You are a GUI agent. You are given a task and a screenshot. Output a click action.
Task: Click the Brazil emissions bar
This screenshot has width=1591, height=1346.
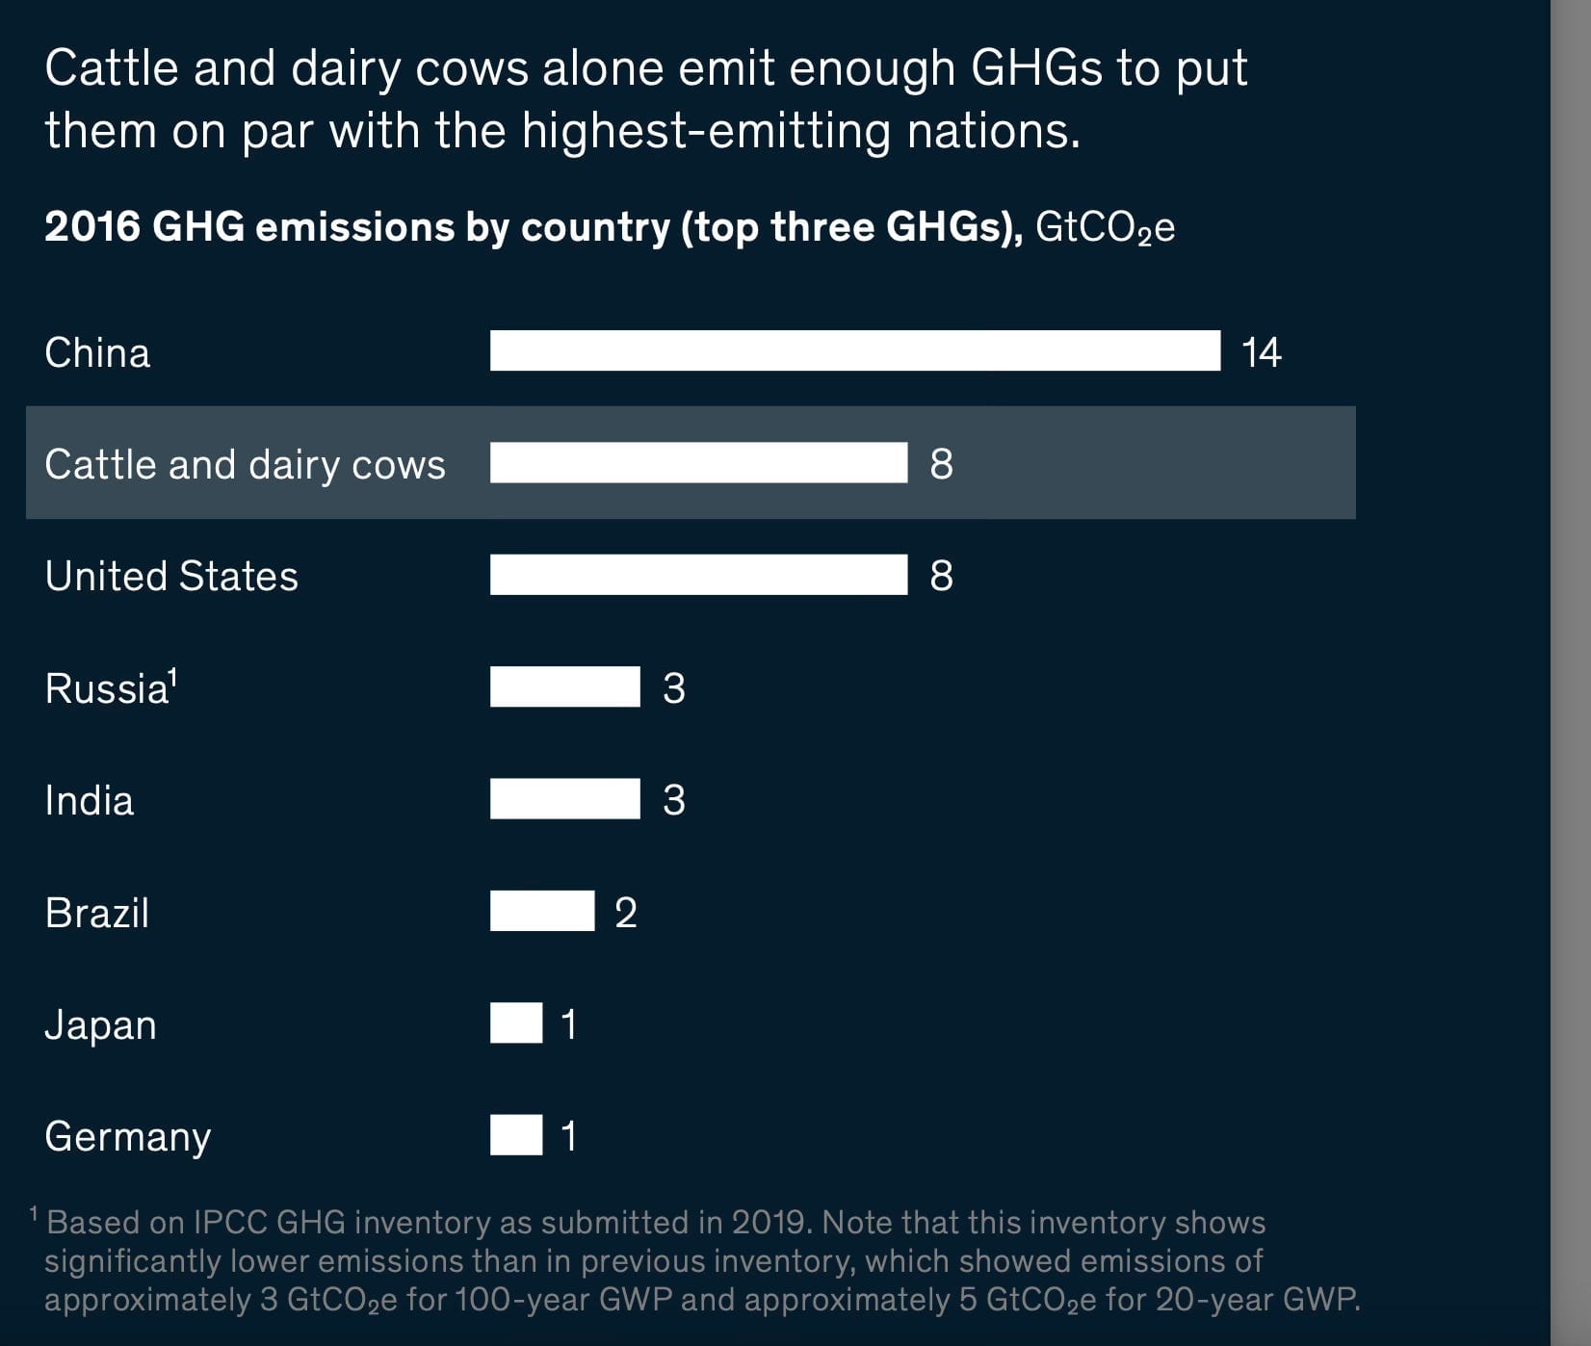click(x=542, y=911)
